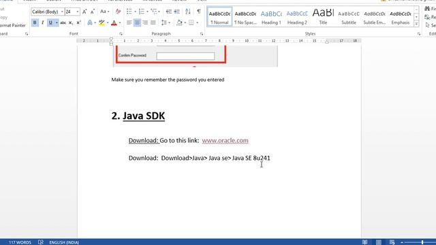Screen dimensions: 436x245
Task: Increase the paragraph indent
Action: point(177,12)
